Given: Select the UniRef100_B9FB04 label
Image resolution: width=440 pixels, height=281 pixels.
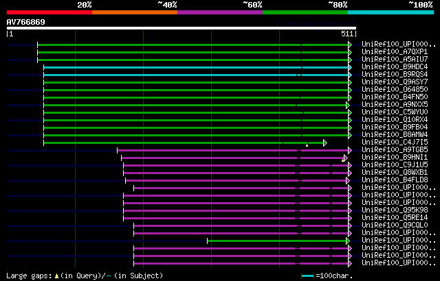Looking at the screenshot, I should (395, 127).
